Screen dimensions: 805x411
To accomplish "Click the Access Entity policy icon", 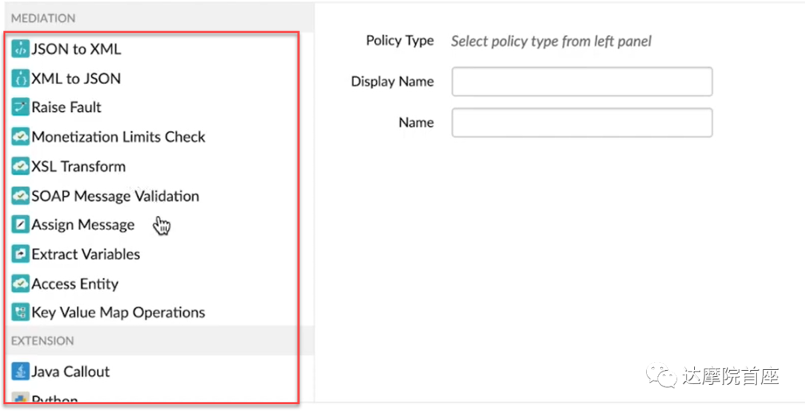I will [x=20, y=284].
